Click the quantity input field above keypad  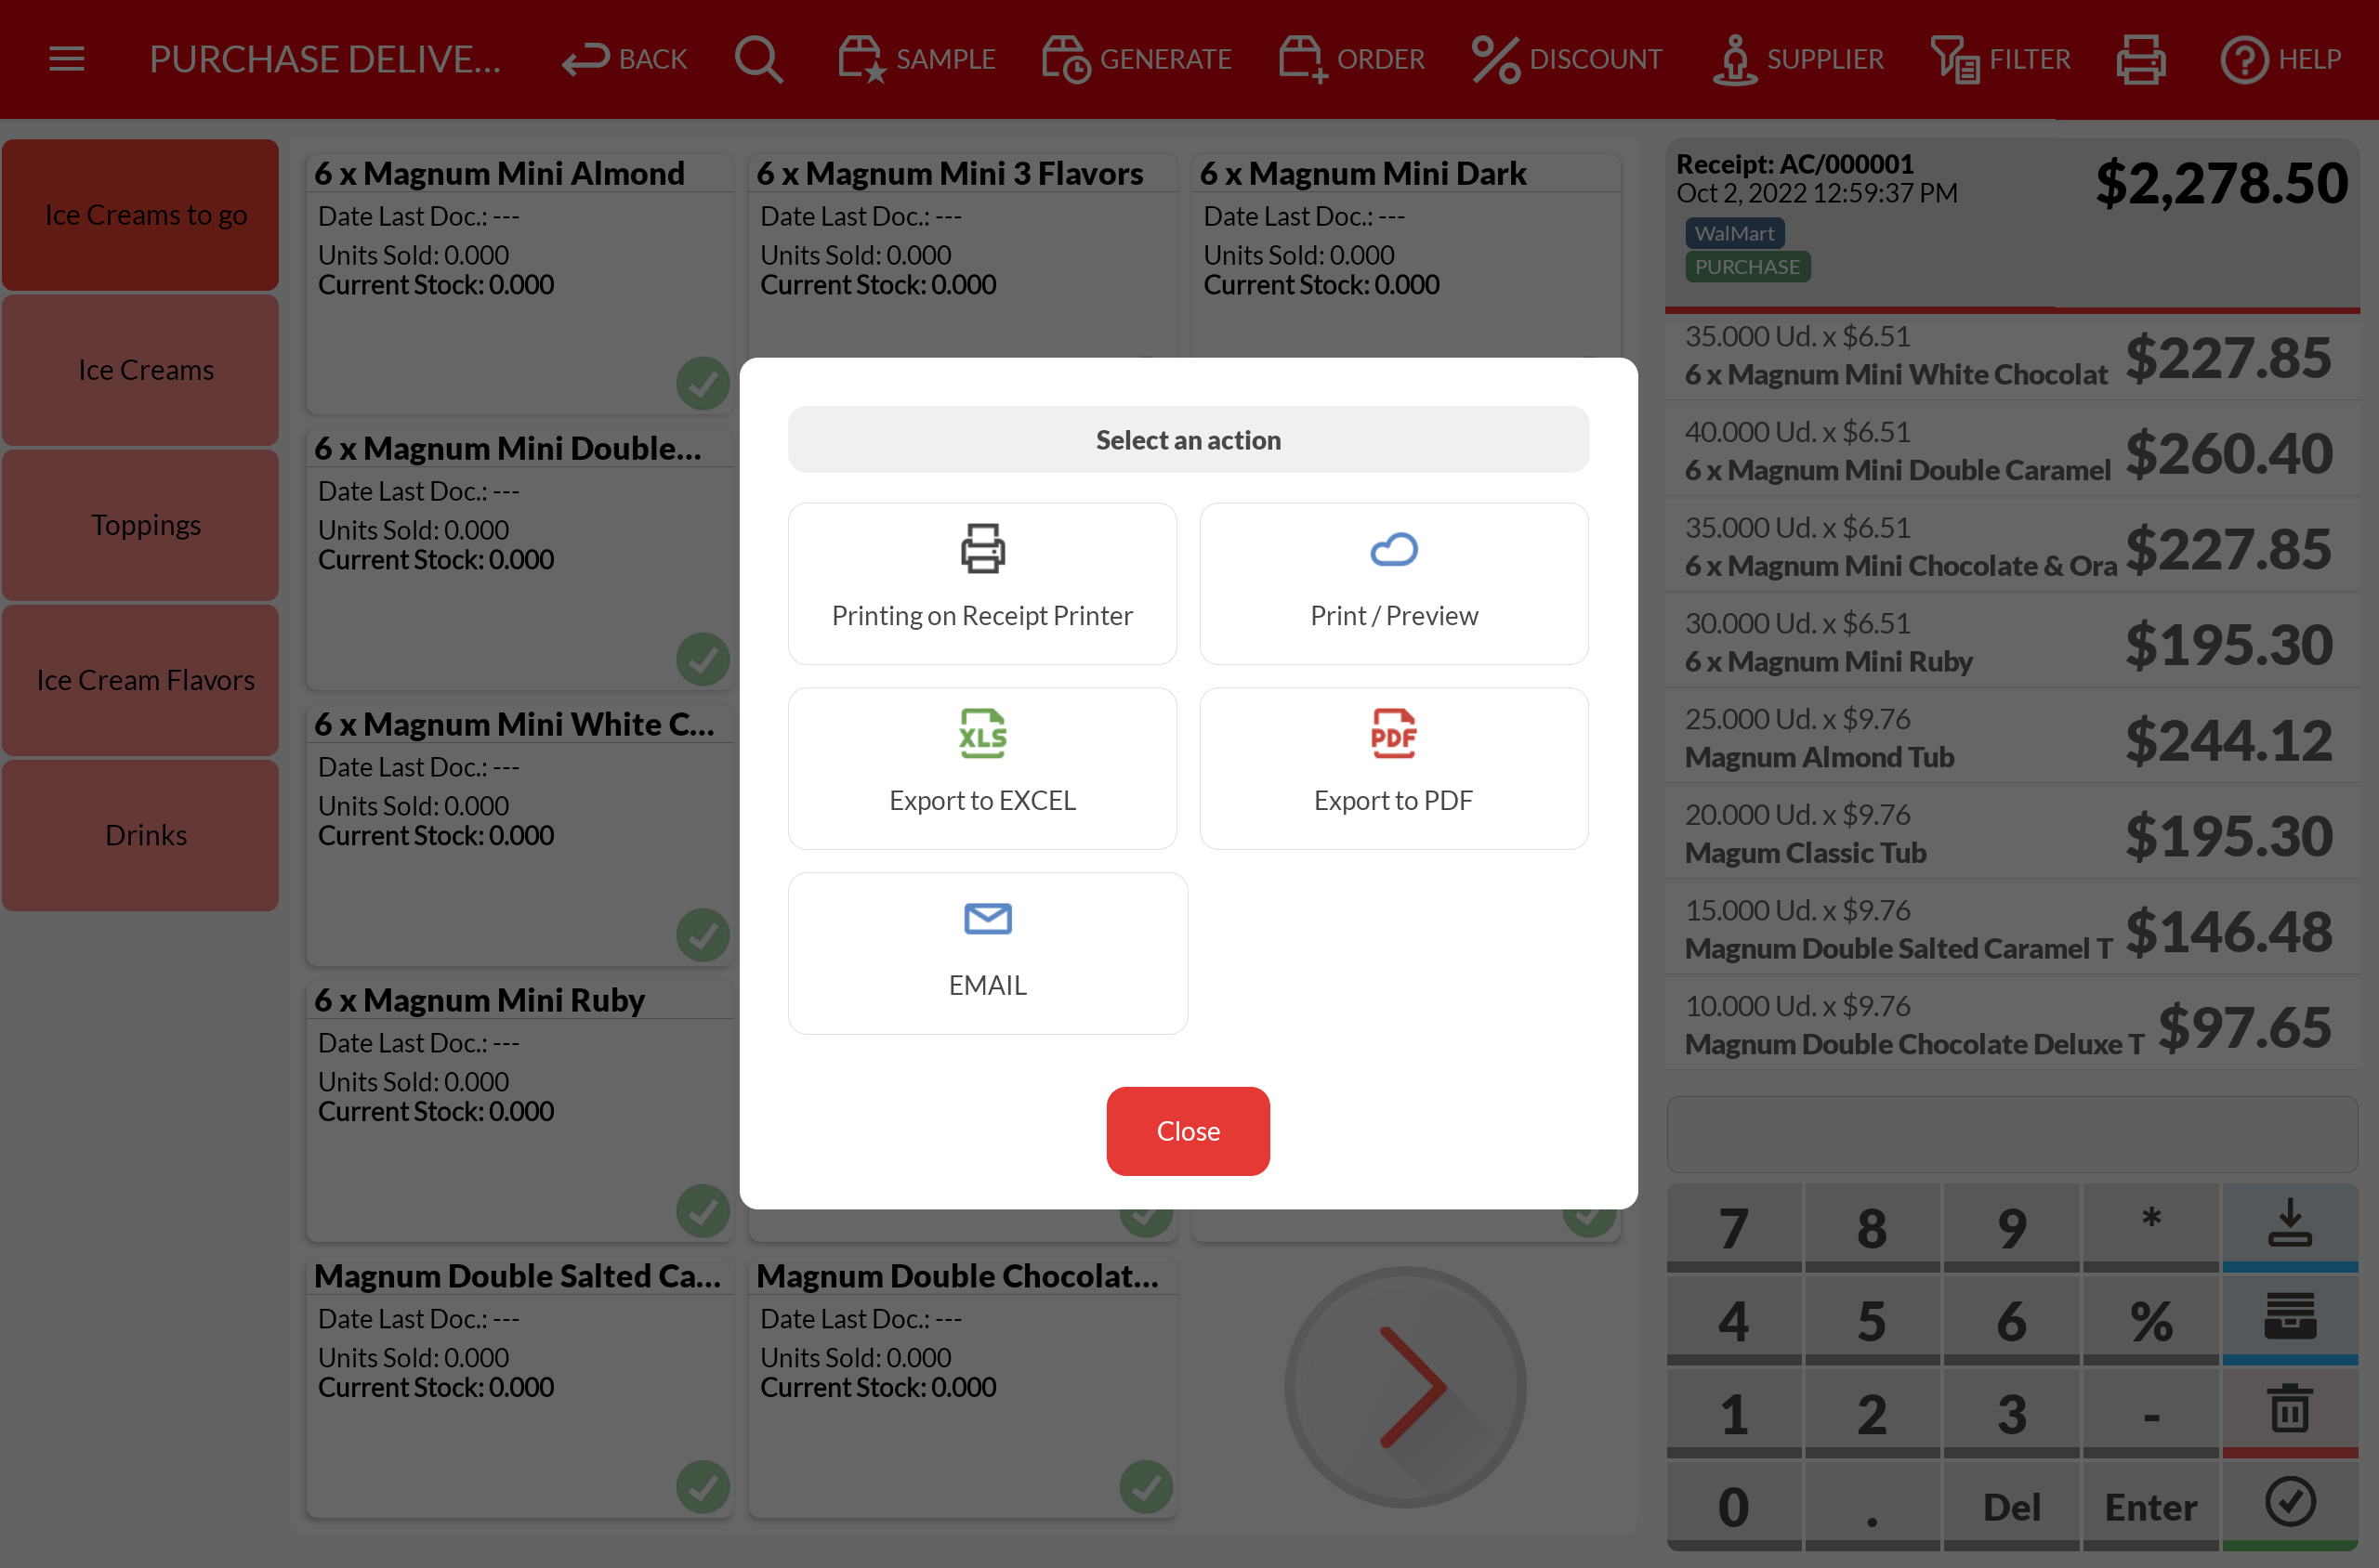point(2011,1134)
